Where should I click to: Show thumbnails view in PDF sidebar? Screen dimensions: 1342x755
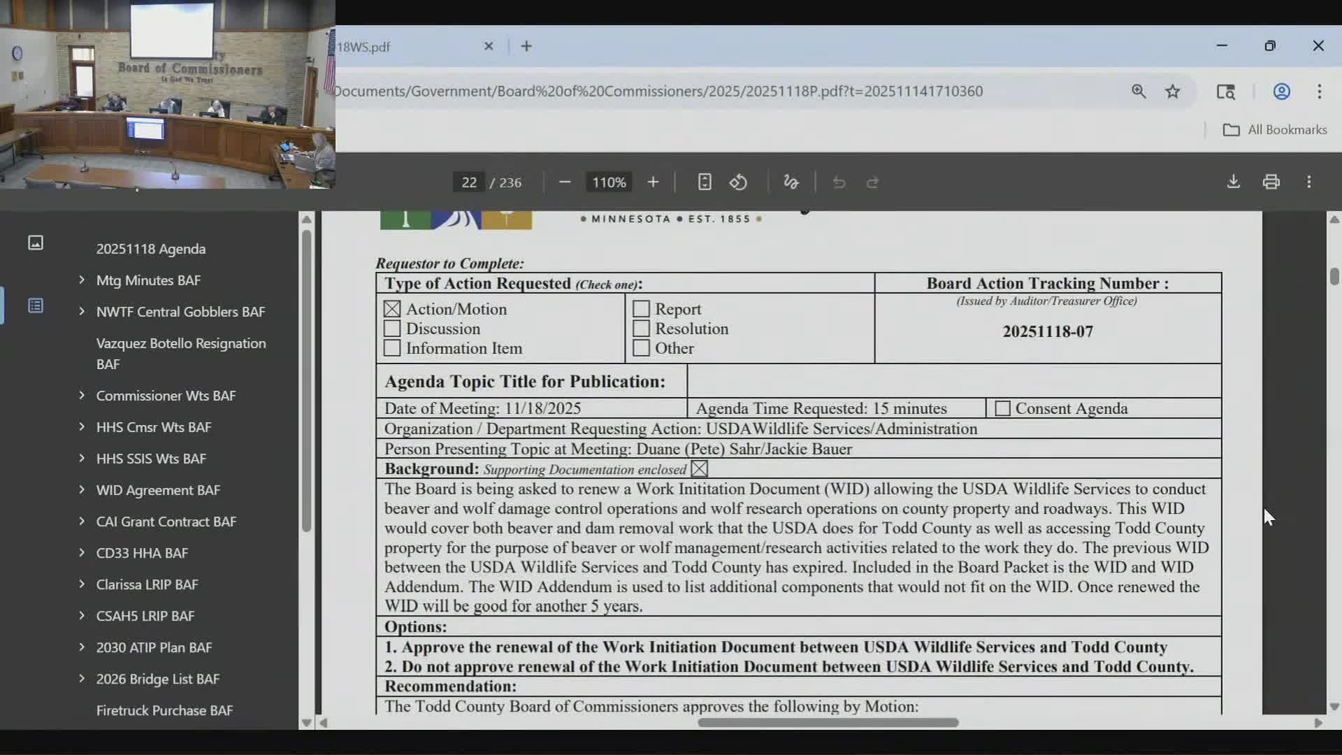click(36, 243)
